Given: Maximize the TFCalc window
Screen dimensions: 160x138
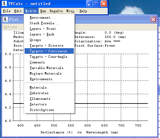Looking at the screenshot, I should pos(96,4).
